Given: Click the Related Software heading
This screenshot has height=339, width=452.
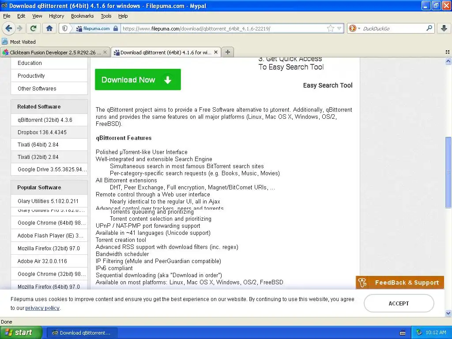Looking at the screenshot, I should pos(39,107).
